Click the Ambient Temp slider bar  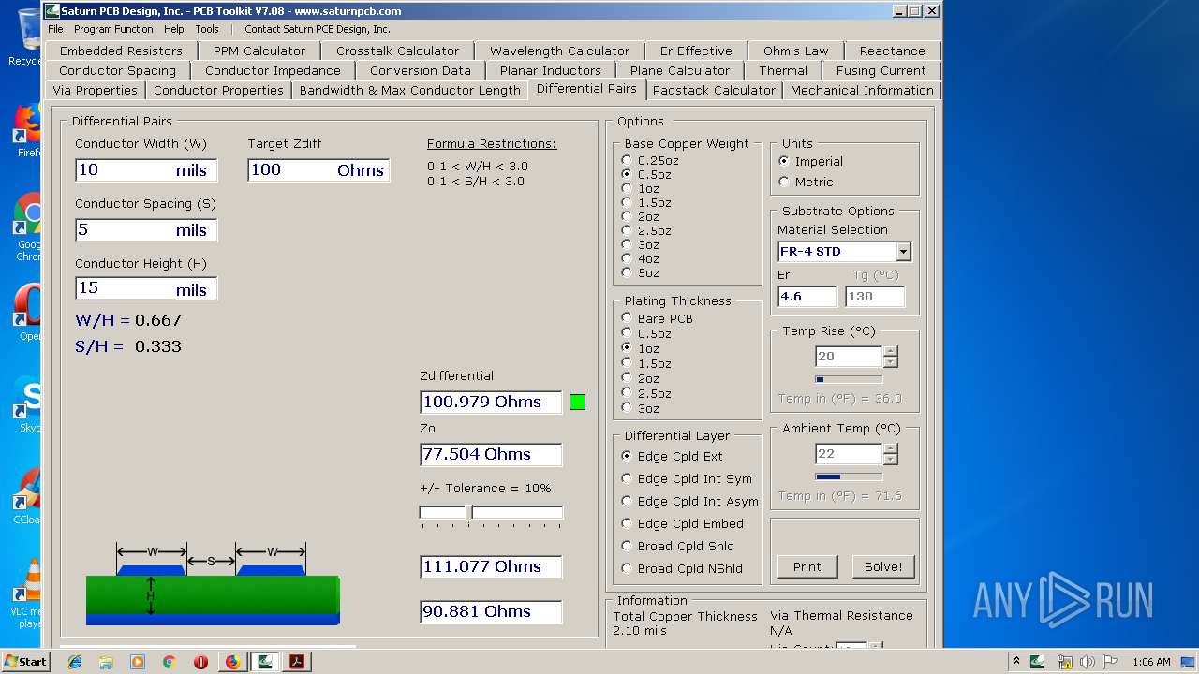tap(849, 476)
